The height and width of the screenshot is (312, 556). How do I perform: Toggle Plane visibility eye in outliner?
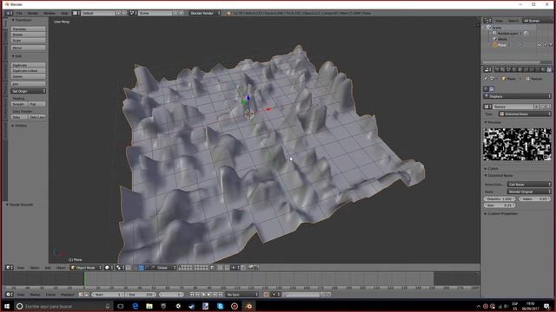coord(539,45)
